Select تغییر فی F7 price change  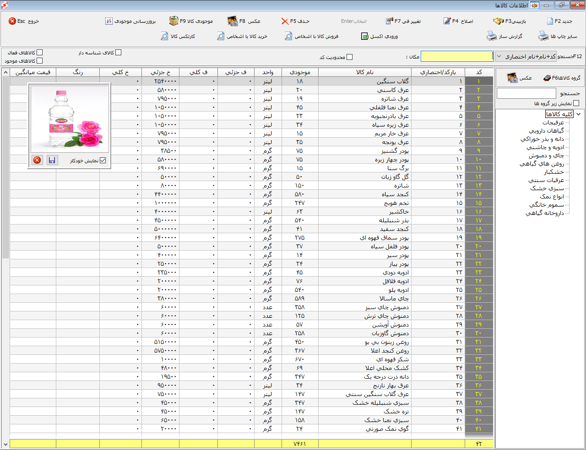pos(403,21)
